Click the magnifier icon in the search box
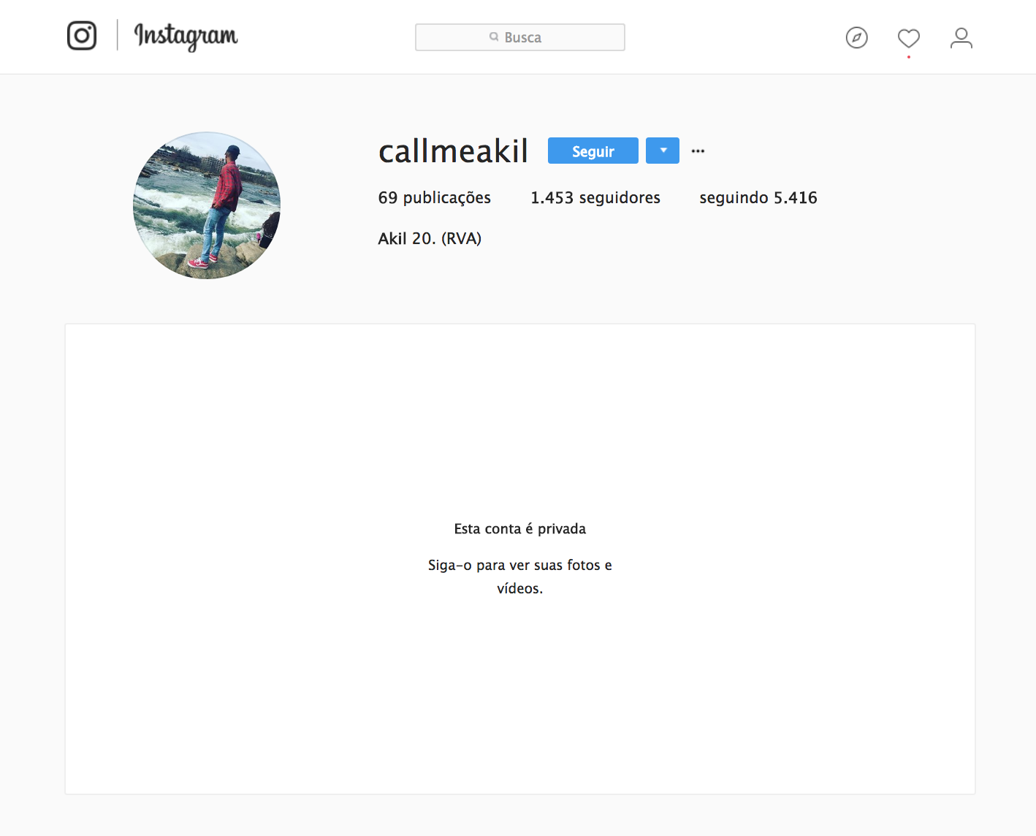Image resolution: width=1036 pixels, height=836 pixels. tap(495, 37)
